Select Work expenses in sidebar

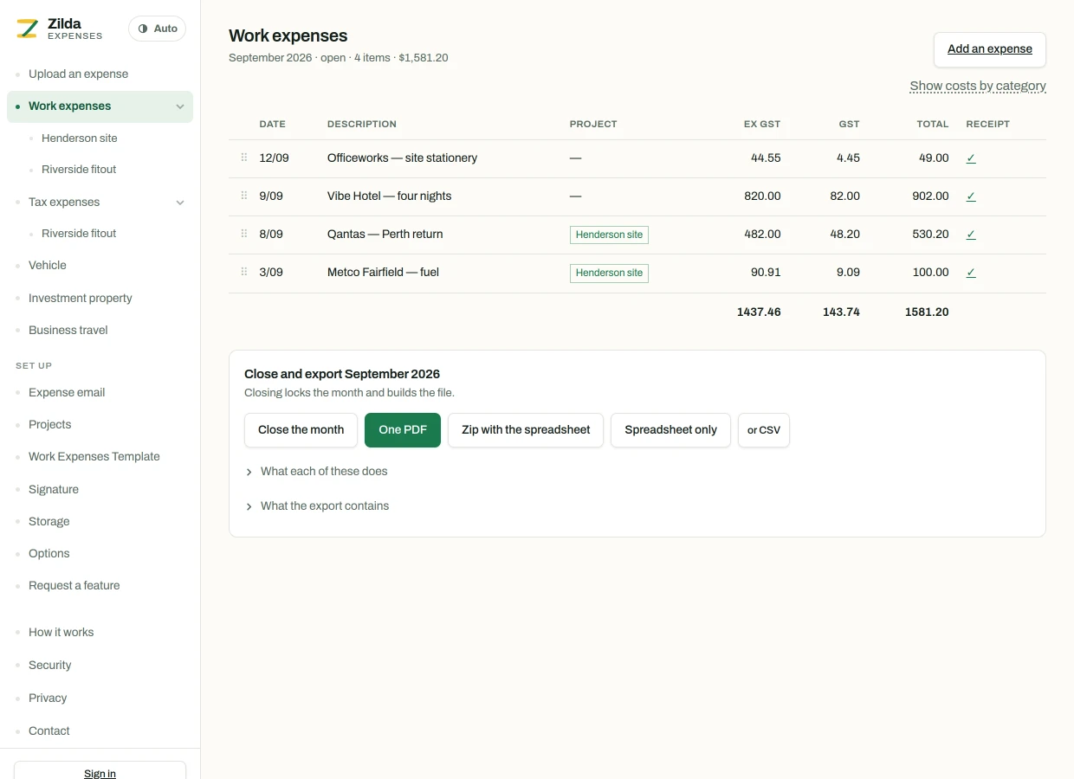[x=100, y=106]
